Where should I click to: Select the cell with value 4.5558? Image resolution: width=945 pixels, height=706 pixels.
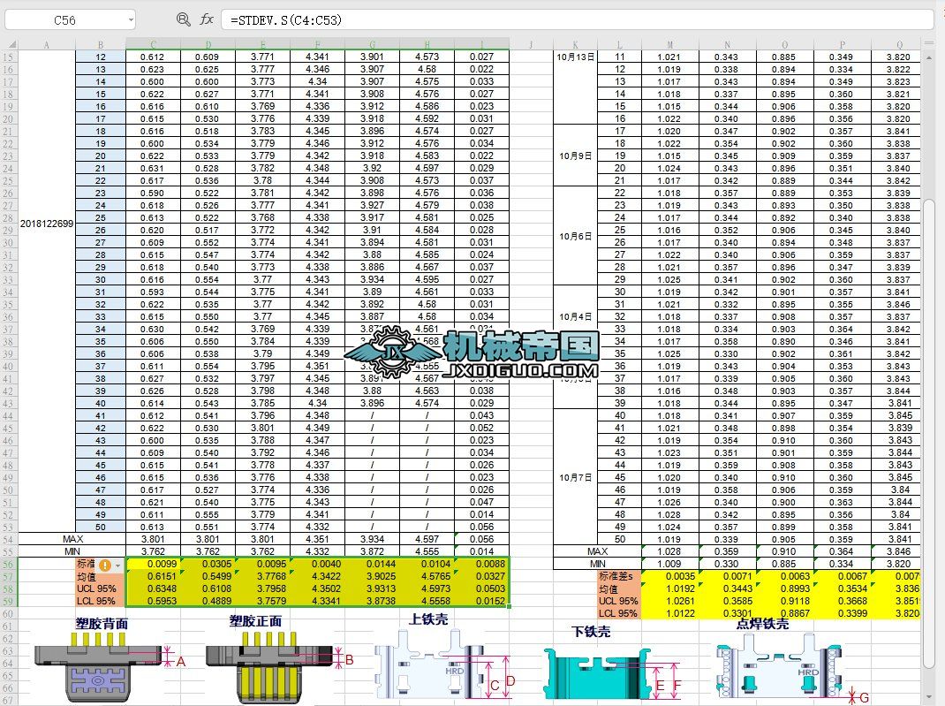[427, 601]
